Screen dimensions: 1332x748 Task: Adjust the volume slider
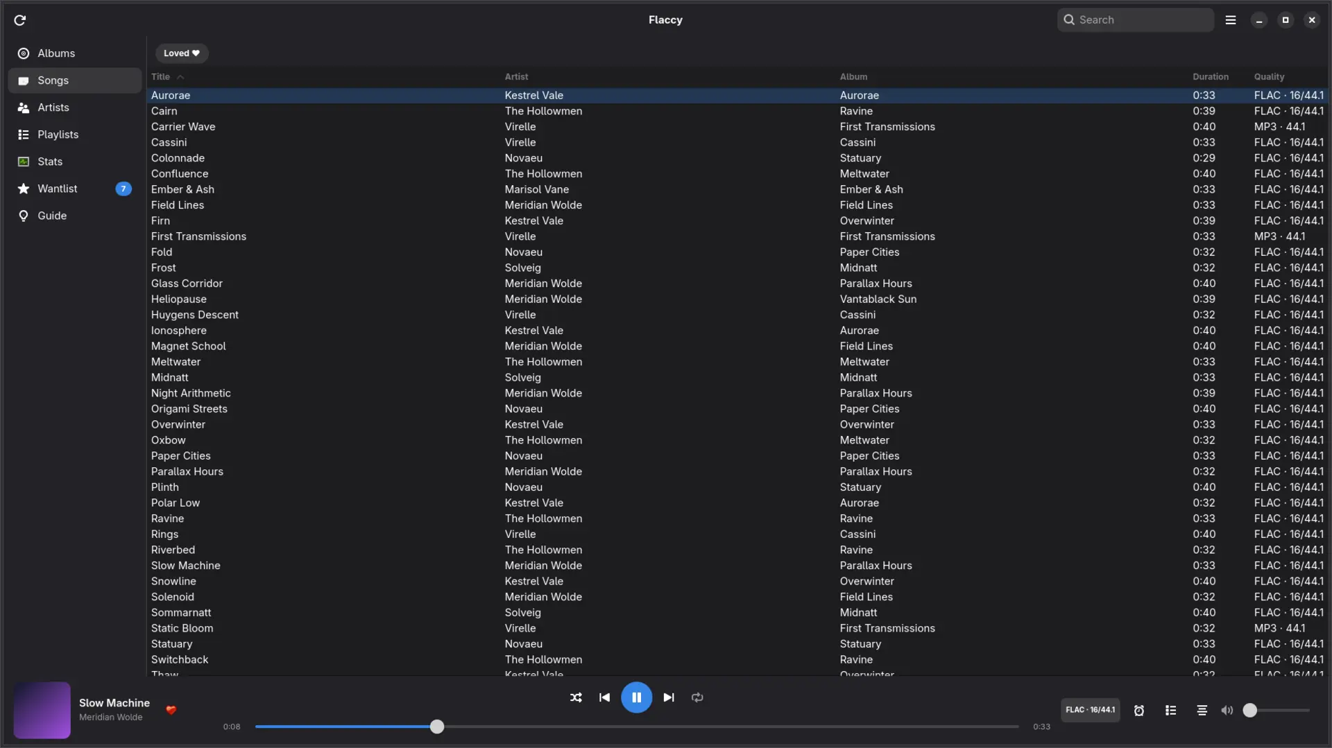[1276, 711]
